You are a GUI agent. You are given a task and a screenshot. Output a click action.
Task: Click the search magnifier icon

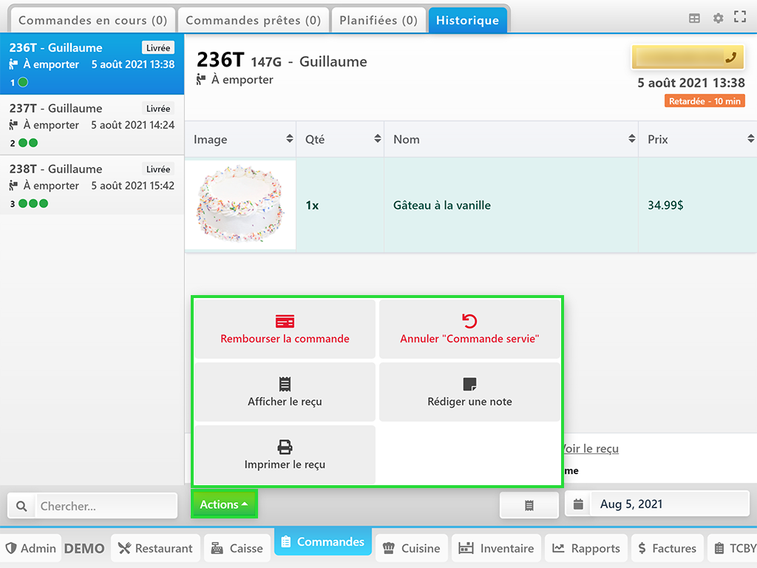coord(21,506)
